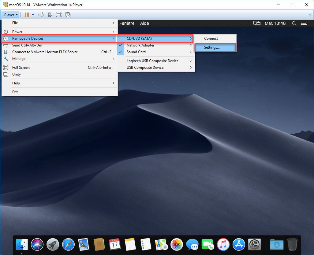Click the Unity mode toolbar icon
Viewport: 314px width, 255px height.
coord(68,15)
